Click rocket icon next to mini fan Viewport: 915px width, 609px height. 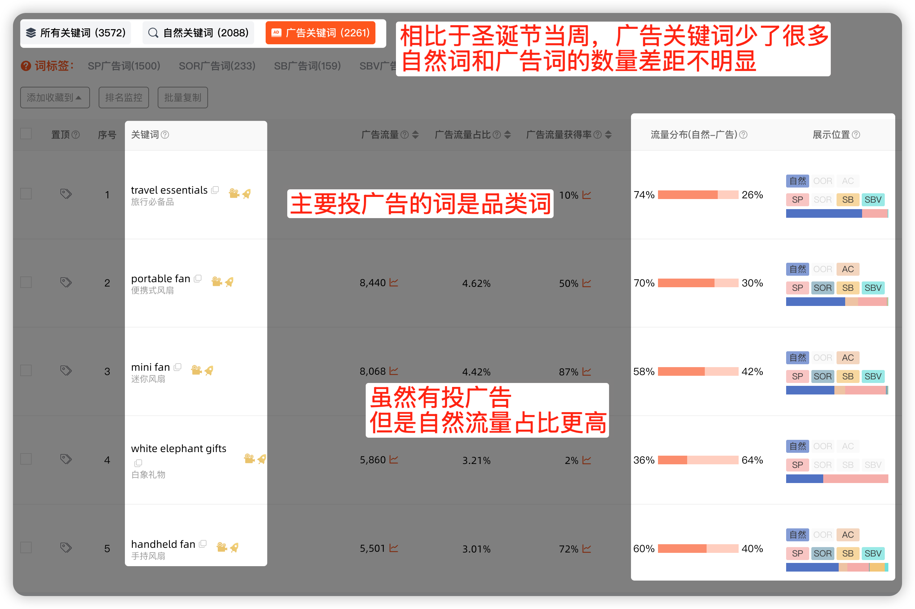coord(209,370)
